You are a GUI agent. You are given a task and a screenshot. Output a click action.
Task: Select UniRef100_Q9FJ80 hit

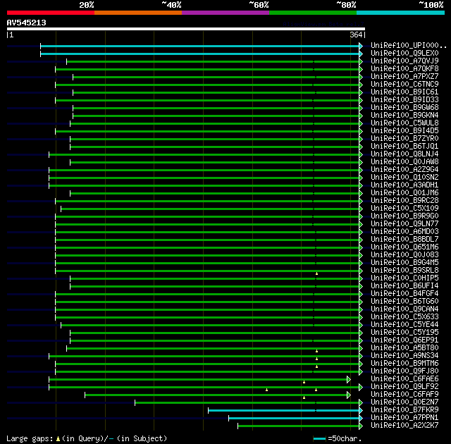click(404, 371)
